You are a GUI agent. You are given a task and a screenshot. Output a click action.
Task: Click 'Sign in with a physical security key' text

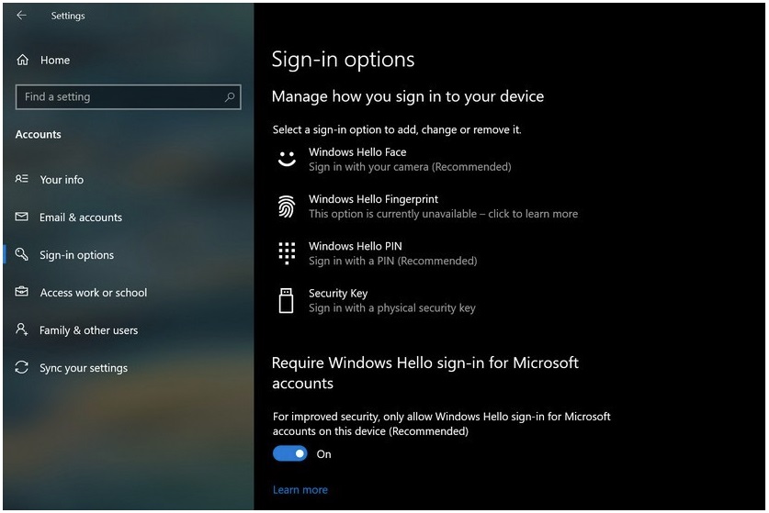pos(392,307)
